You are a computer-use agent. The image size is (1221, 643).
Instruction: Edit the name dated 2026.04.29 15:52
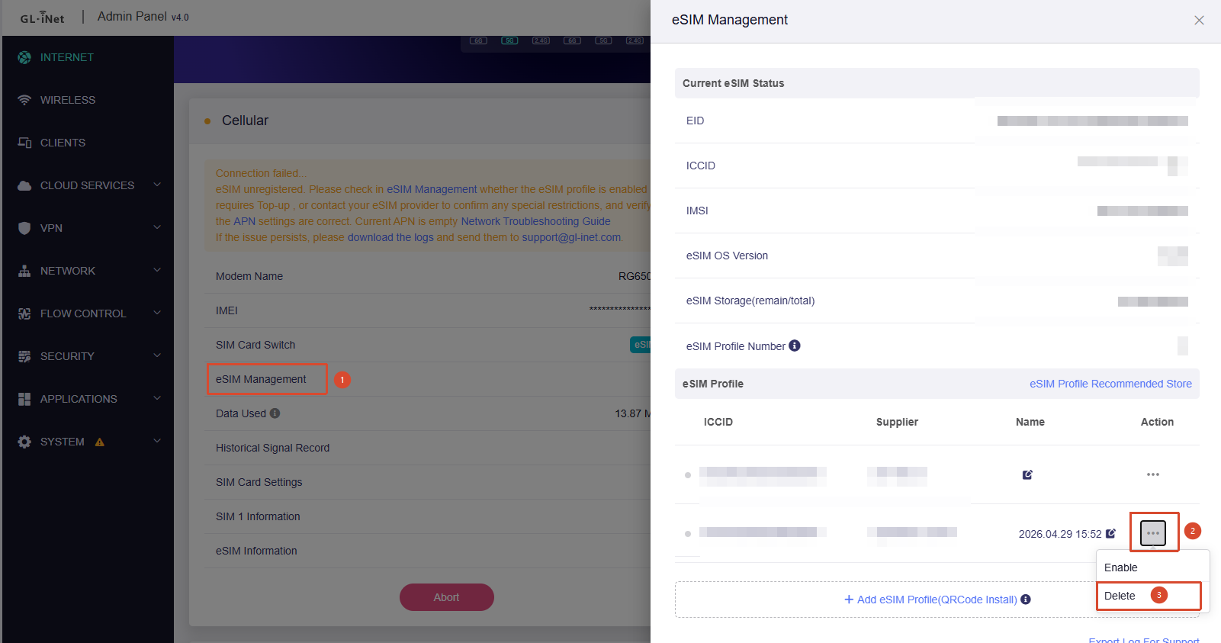click(x=1110, y=533)
